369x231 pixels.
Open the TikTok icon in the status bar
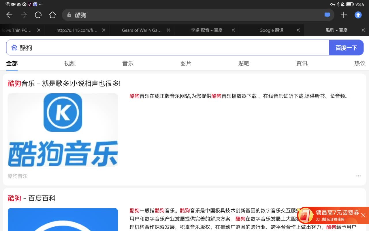30,4
